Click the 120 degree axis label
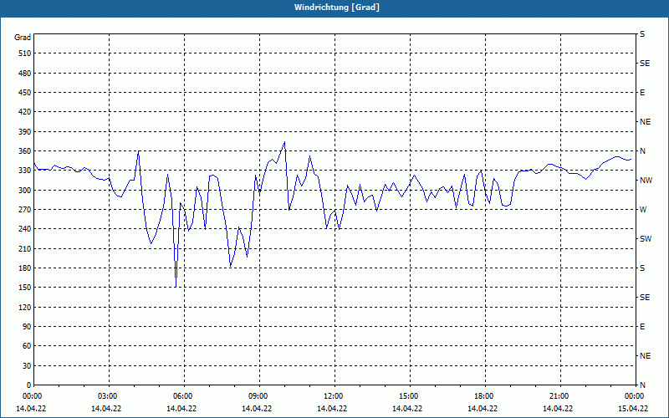The height and width of the screenshot is (418, 669). coord(25,307)
